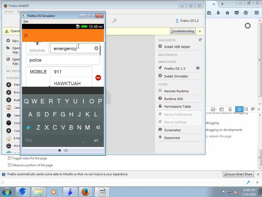The width and height of the screenshot is (262, 197).
Task: Open Firefox downloads arrow
Action: [x=218, y=13]
